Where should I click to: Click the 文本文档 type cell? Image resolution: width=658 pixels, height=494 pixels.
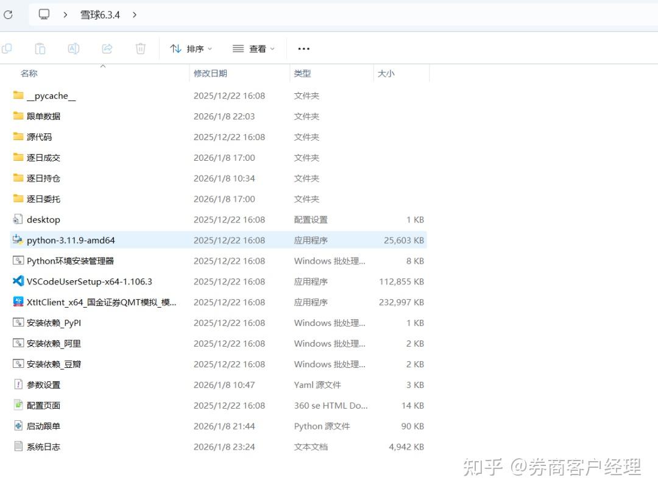pos(311,446)
